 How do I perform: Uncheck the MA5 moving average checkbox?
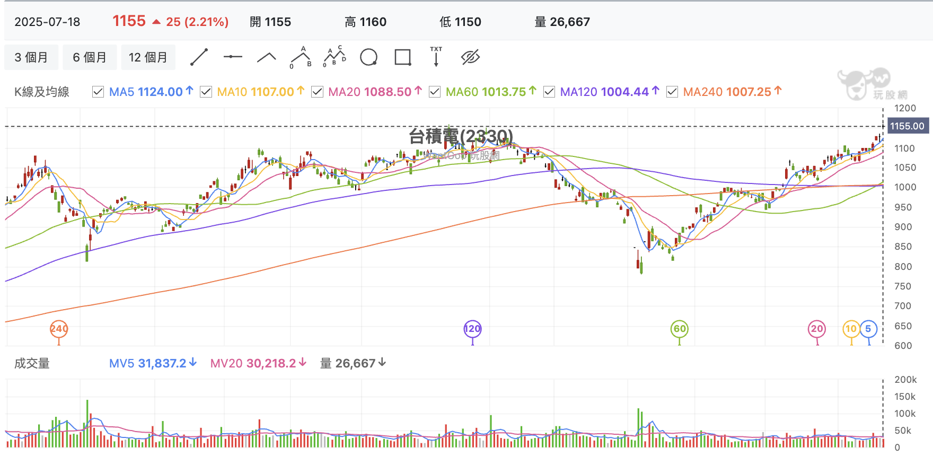click(x=98, y=92)
